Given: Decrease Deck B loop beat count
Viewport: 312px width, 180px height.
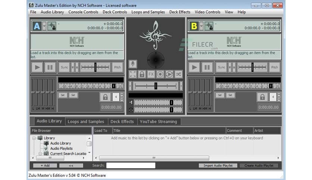Looking at the screenshot, I should pos(279,99).
